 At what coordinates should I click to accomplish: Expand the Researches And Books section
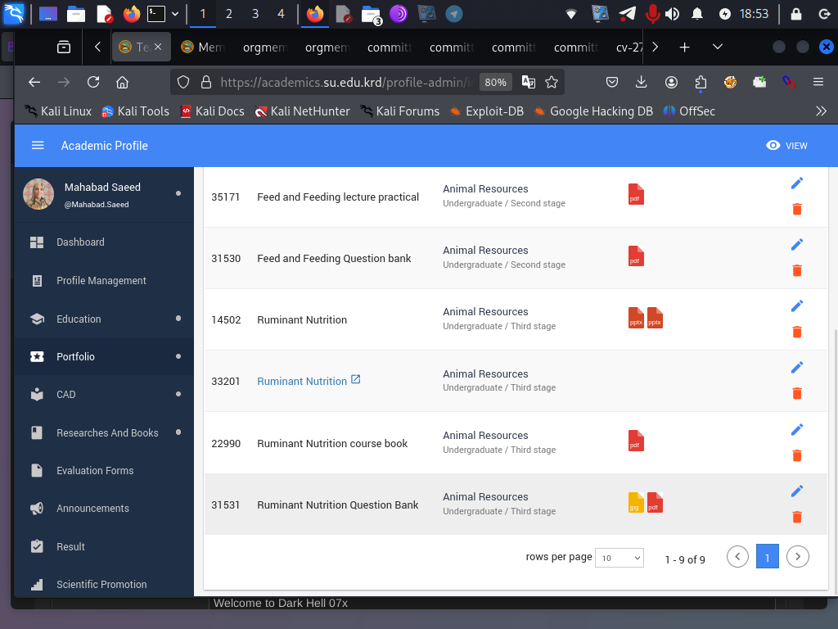coord(106,432)
